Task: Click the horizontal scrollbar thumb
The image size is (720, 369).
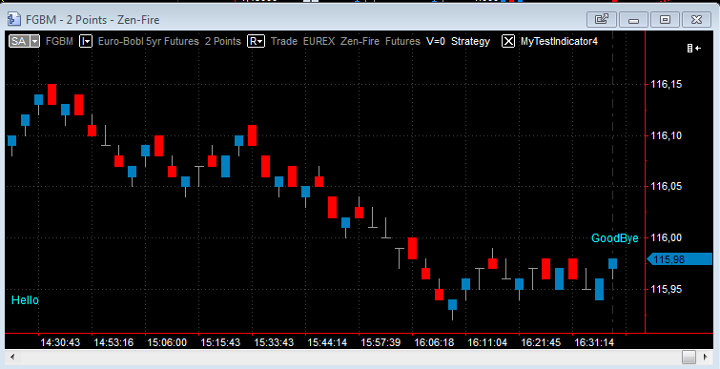Action: pyautogui.click(x=689, y=357)
